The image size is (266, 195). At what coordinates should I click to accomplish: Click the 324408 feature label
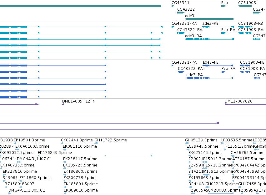(x=196, y=184)
